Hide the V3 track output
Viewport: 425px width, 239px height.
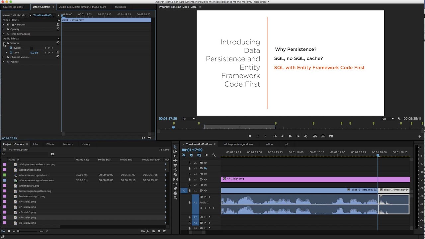[x=205, y=179]
